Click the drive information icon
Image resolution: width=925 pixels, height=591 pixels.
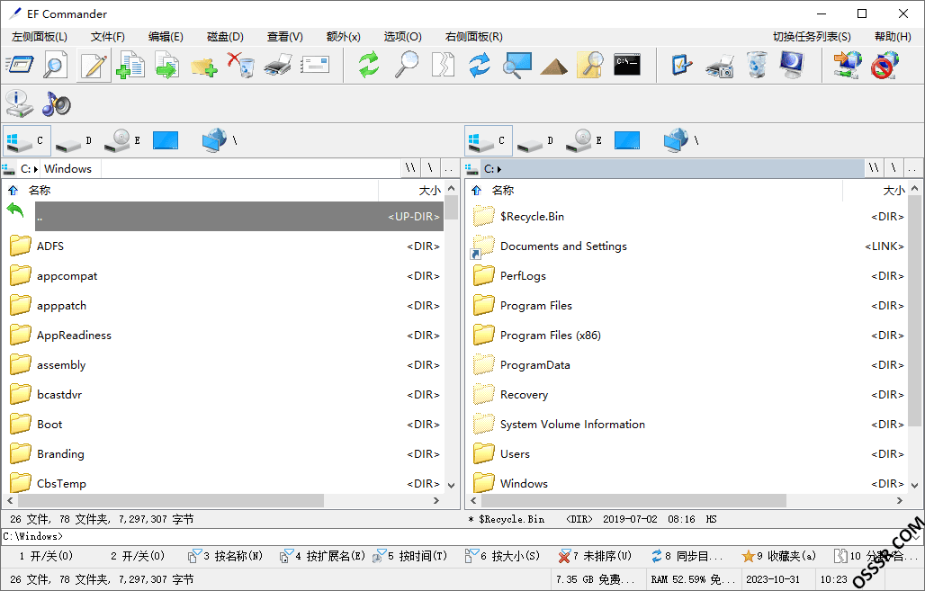coord(19,103)
